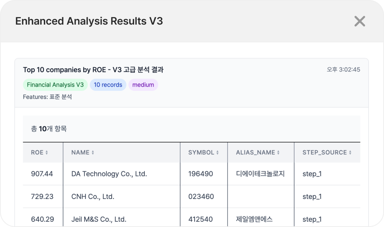Select symbol code 196490
Image resolution: width=384 pixels, height=227 pixels.
(200, 174)
